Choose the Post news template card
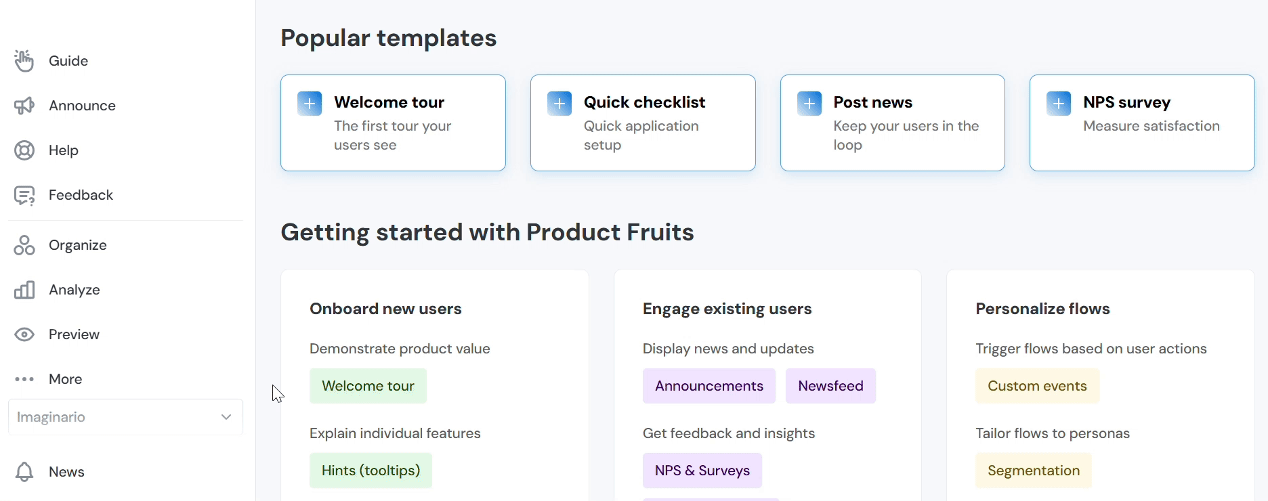Image resolution: width=1268 pixels, height=501 pixels. click(x=892, y=123)
